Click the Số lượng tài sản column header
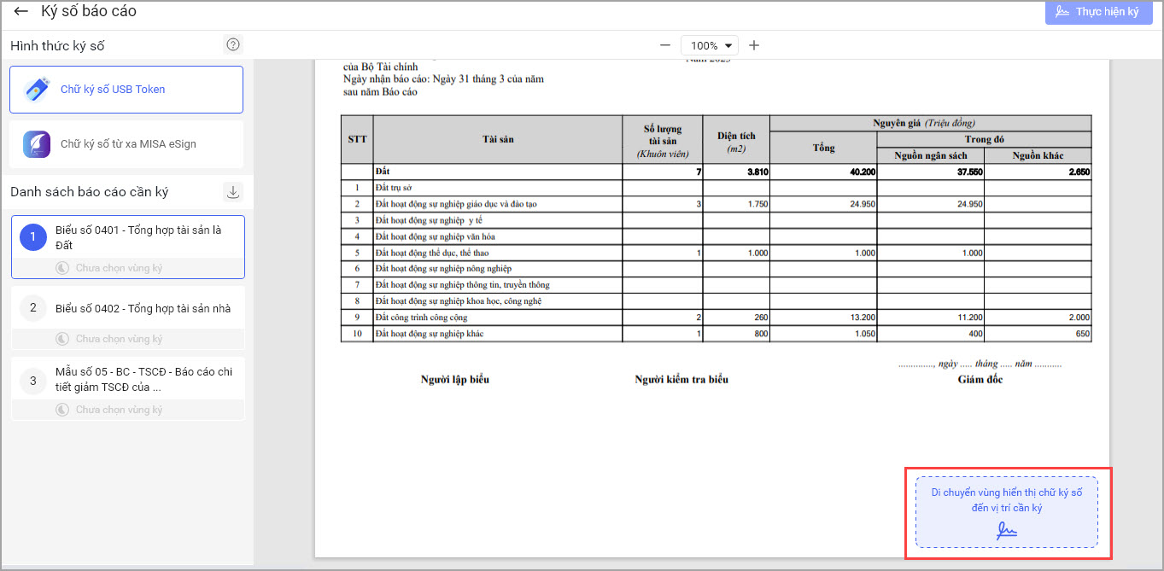This screenshot has height=571, width=1164. (x=663, y=139)
